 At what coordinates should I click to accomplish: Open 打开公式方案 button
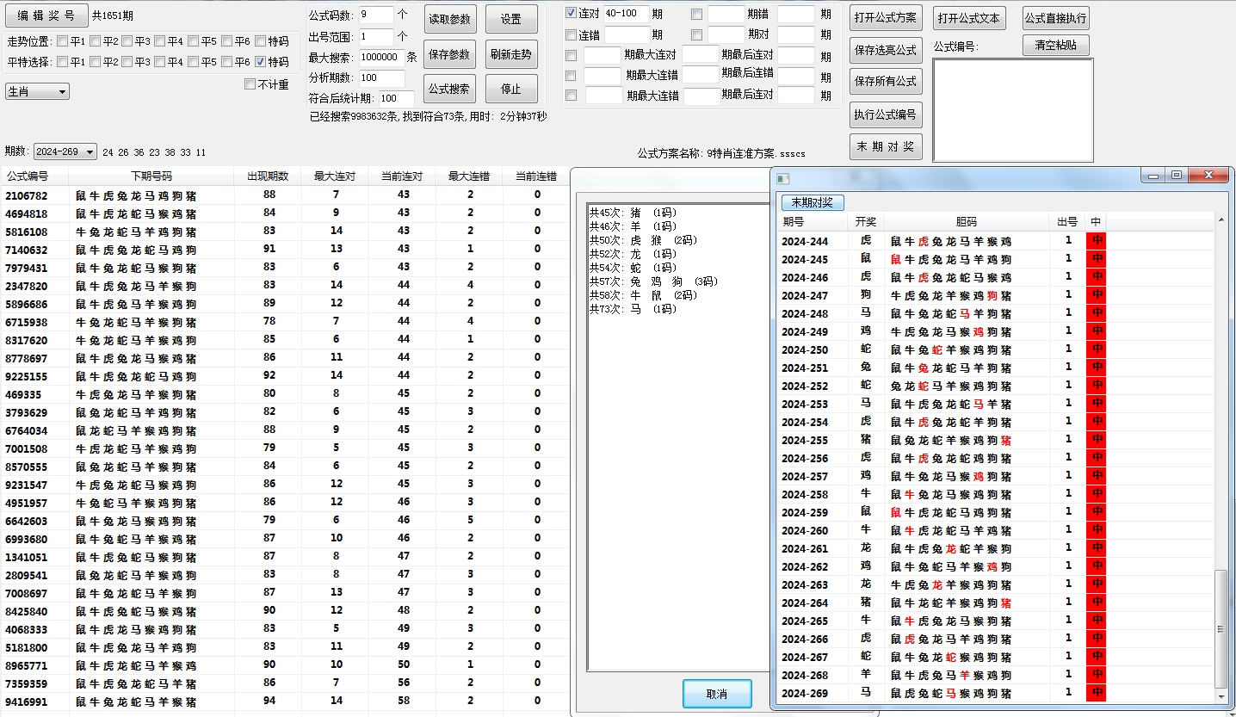click(x=885, y=18)
